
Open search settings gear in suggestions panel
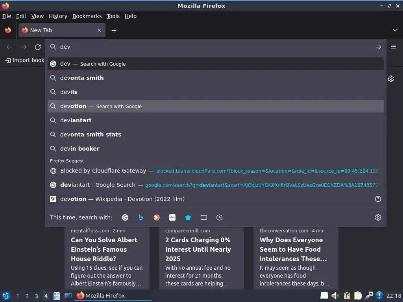click(378, 217)
